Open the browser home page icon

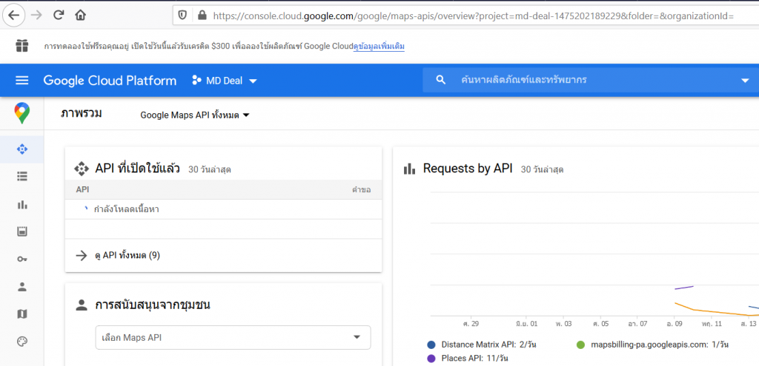tap(80, 16)
